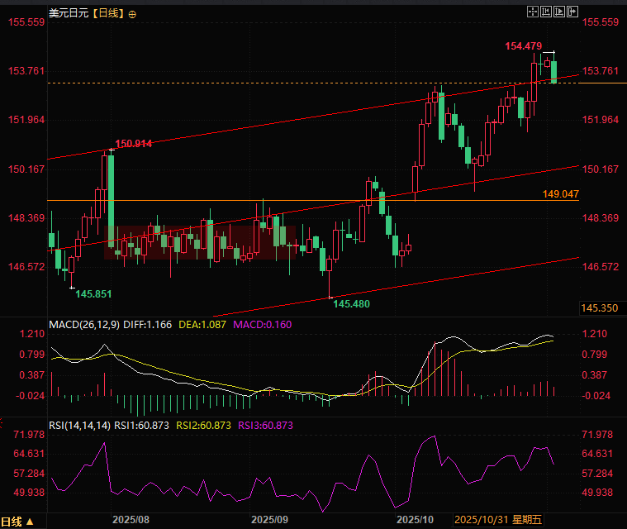Click the circled plus icon beside 日线
This screenshot has height=529, width=627.
pos(132,14)
